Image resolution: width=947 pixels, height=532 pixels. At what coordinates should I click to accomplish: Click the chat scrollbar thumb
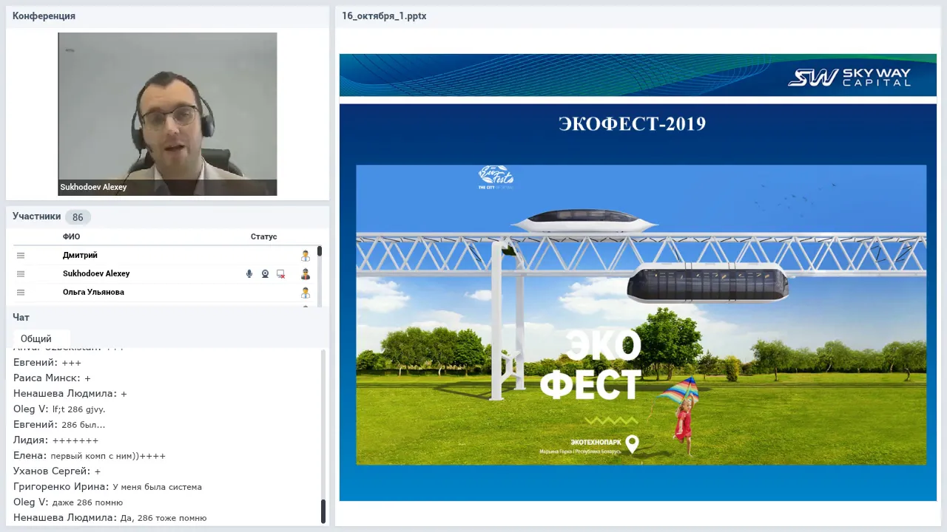point(323,511)
